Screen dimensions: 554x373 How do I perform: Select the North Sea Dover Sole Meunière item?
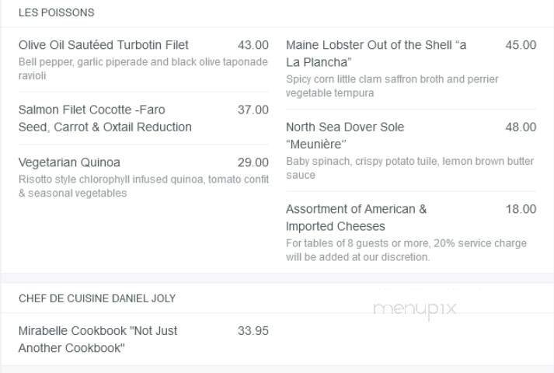coord(345,135)
